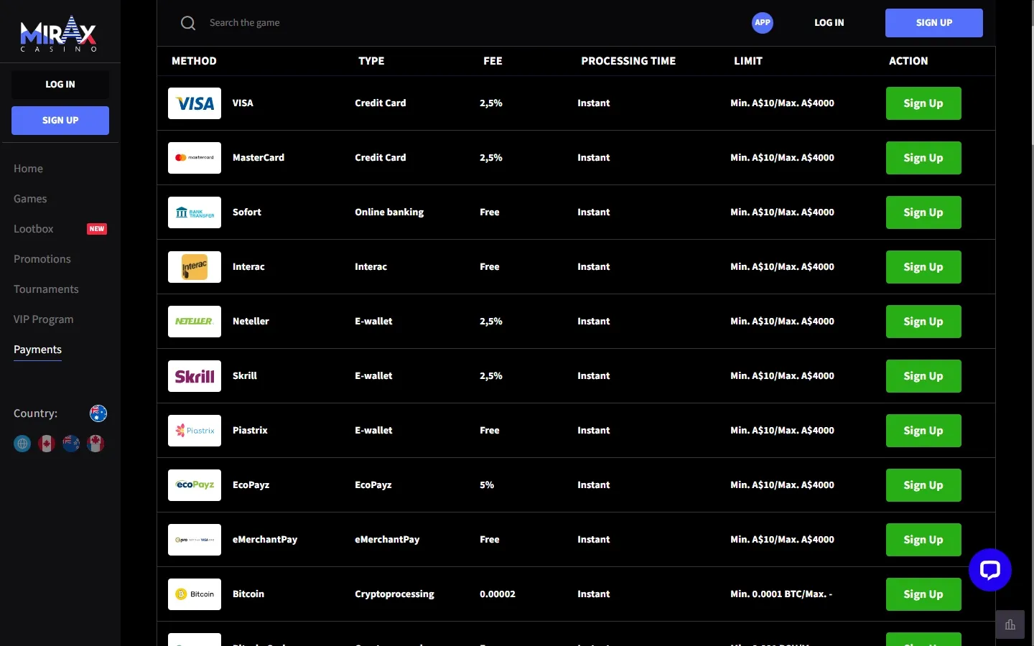Click Sign Up in MasterCard row

point(923,158)
